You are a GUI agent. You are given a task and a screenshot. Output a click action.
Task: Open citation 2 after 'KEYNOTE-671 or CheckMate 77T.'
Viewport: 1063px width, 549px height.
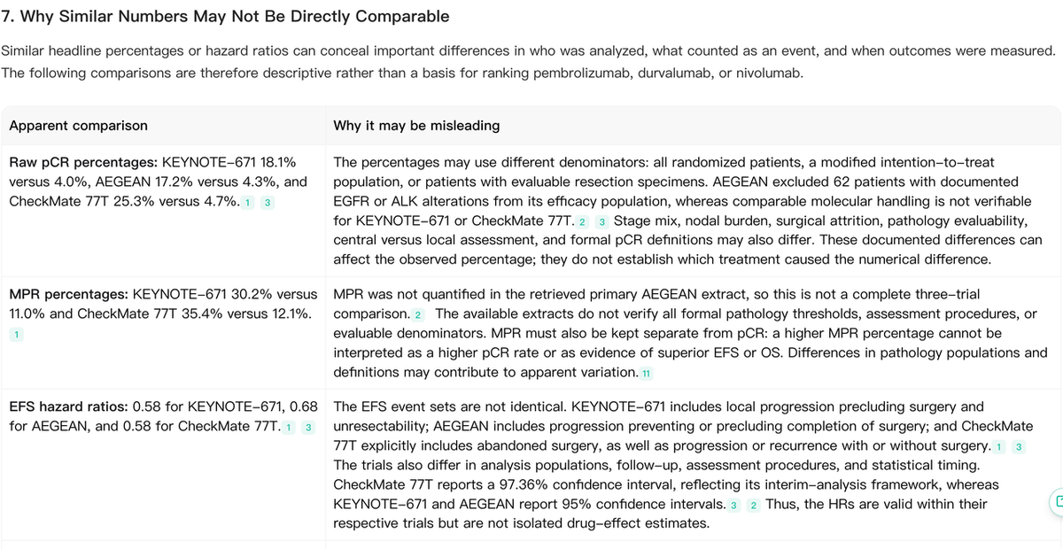(582, 221)
